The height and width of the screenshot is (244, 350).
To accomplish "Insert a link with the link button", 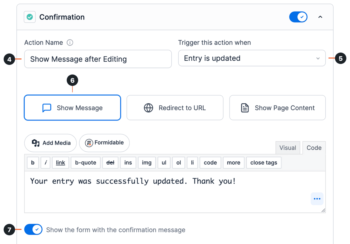I will point(60,163).
